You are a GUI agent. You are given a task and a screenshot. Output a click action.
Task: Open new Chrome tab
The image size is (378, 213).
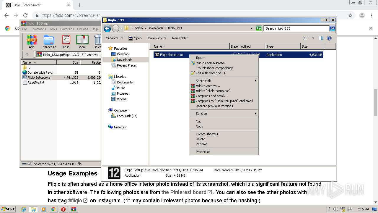point(79,5)
